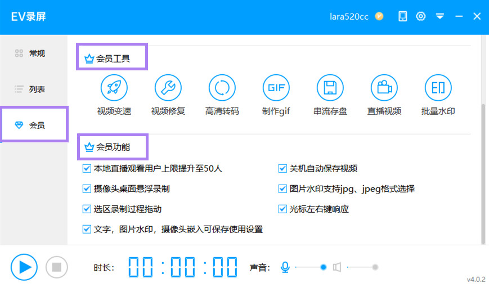Open the title bar dropdown menu arrow

pos(439,16)
